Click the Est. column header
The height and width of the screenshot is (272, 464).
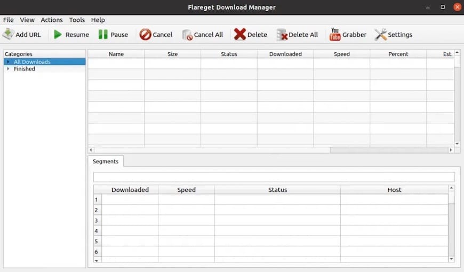click(x=441, y=54)
